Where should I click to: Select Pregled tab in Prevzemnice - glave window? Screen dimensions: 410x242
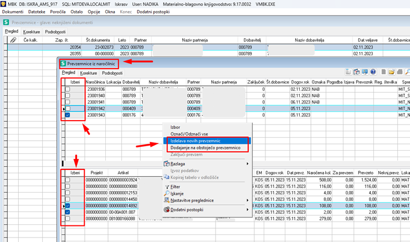(12, 32)
